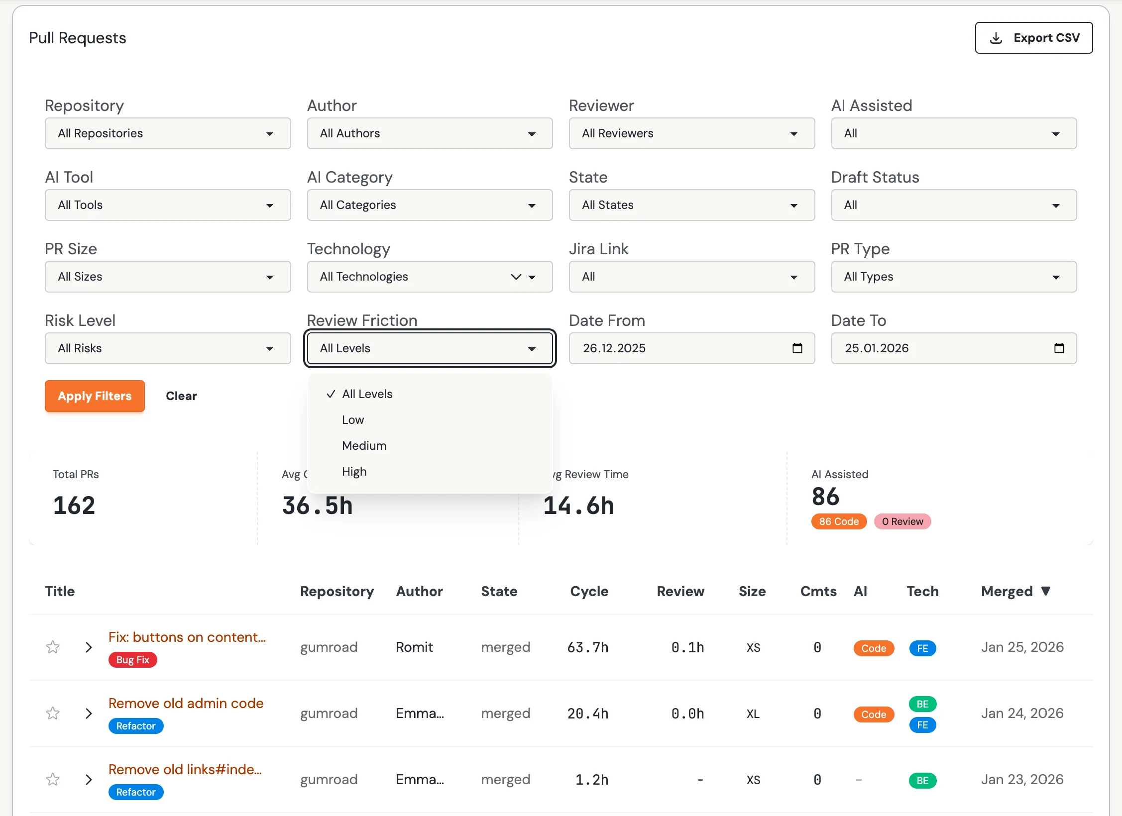
Task: Click the Total PRs value 162
Action: click(x=74, y=506)
